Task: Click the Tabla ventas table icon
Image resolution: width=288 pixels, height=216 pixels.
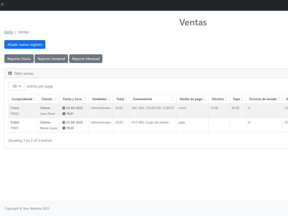Action: click(x=10, y=73)
